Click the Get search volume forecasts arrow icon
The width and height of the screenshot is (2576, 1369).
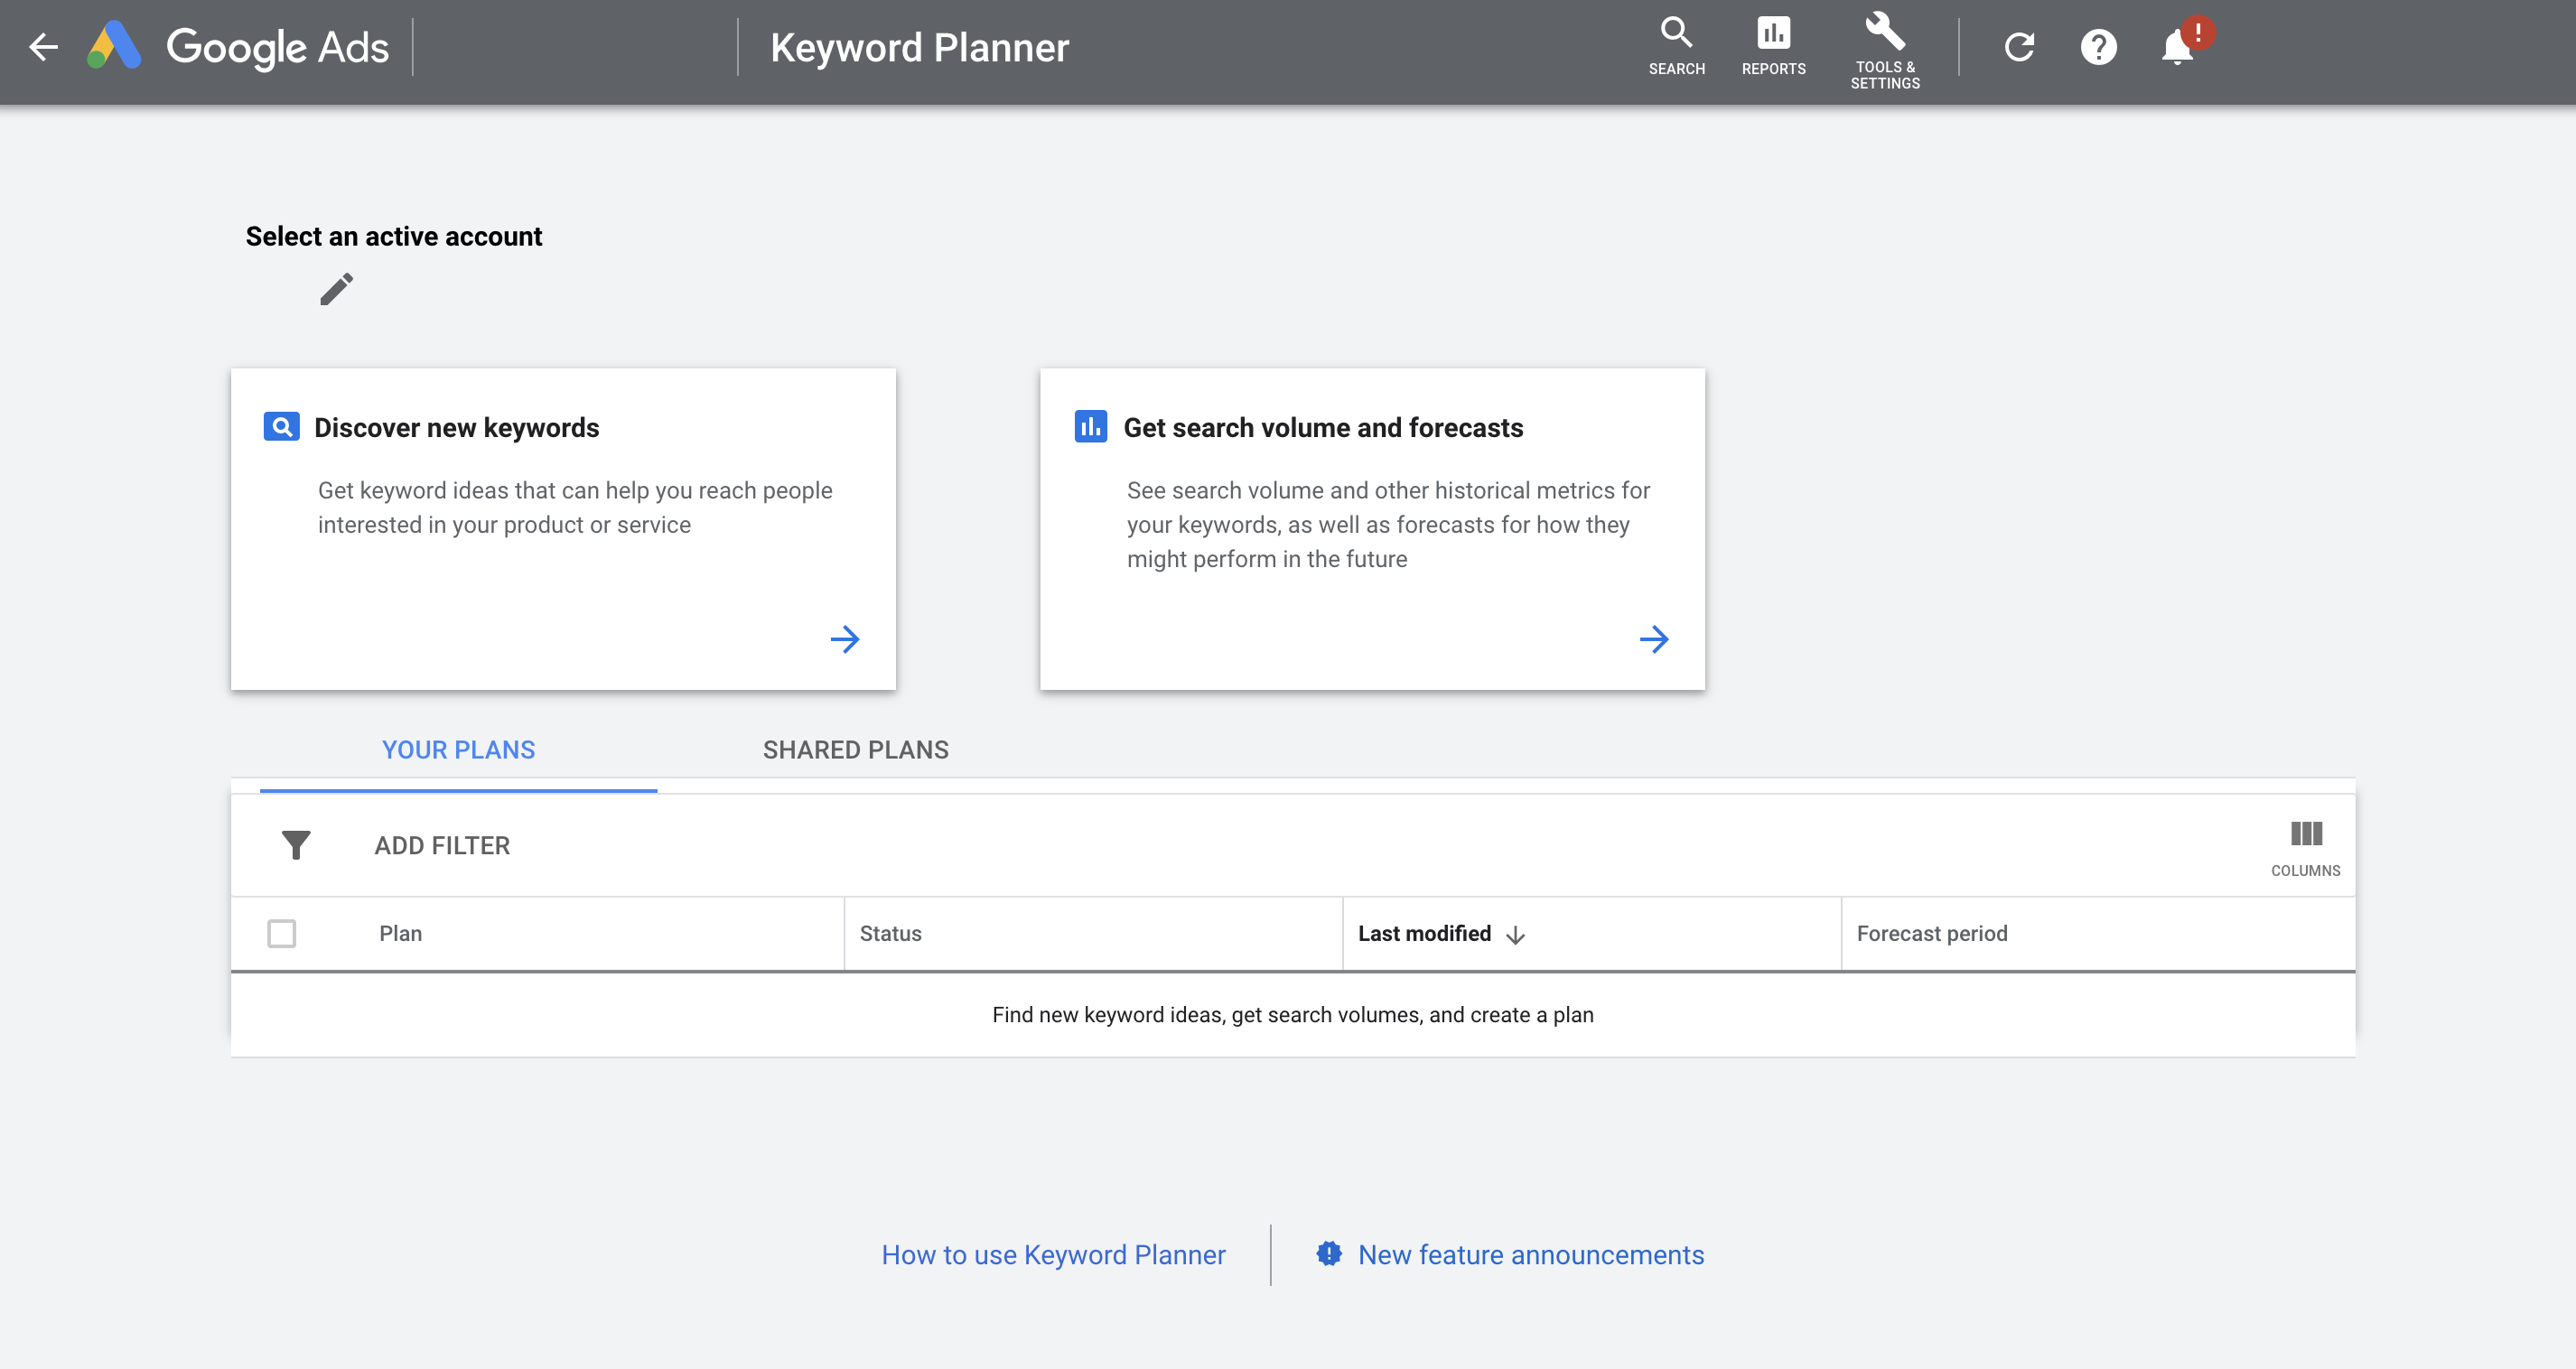pos(1651,638)
